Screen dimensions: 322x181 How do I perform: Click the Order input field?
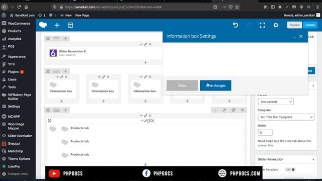click(x=265, y=132)
